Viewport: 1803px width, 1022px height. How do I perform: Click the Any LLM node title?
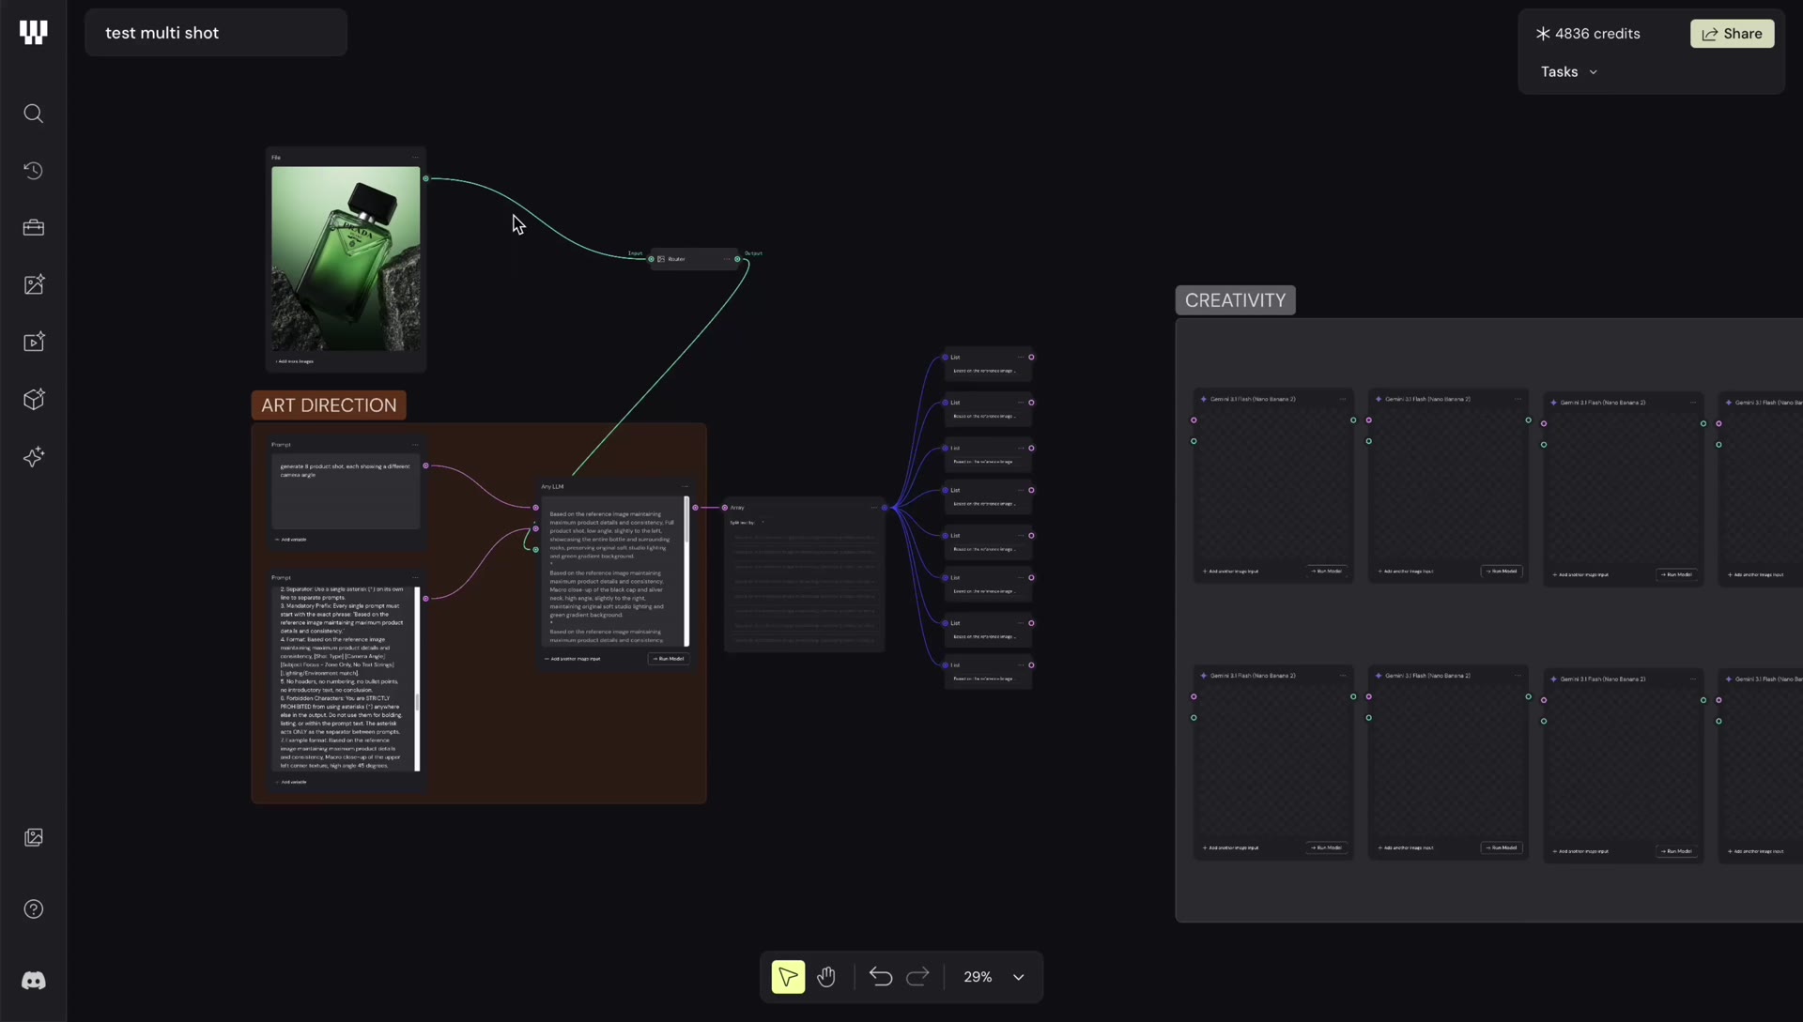click(x=552, y=486)
